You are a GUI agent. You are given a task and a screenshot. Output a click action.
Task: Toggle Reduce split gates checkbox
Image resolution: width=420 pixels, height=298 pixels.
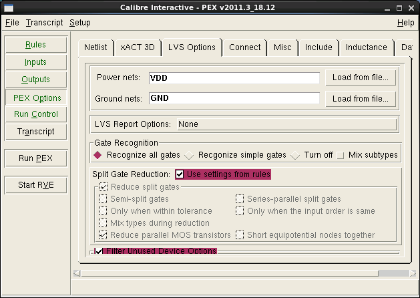click(103, 187)
